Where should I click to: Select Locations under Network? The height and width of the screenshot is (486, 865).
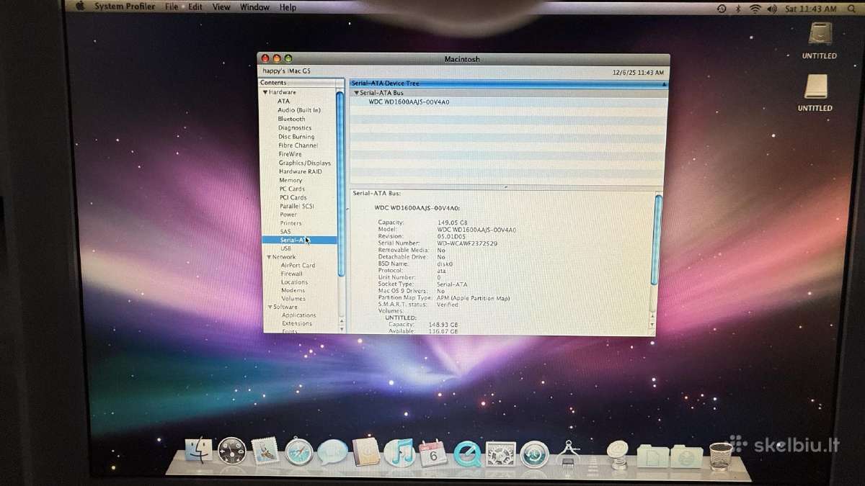pyautogui.click(x=295, y=282)
